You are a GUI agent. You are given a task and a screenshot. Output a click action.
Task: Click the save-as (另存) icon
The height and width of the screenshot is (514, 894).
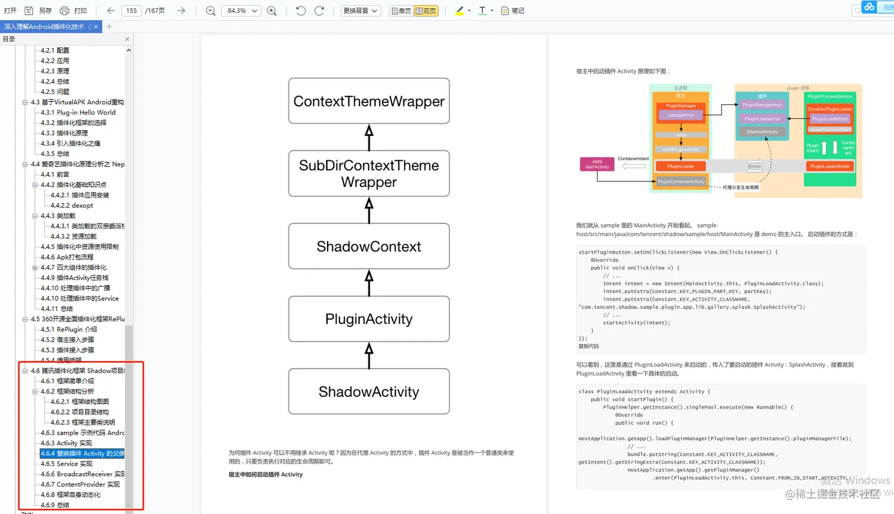(x=29, y=11)
